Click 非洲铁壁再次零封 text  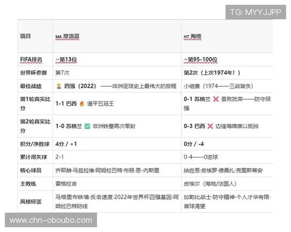click(x=114, y=126)
